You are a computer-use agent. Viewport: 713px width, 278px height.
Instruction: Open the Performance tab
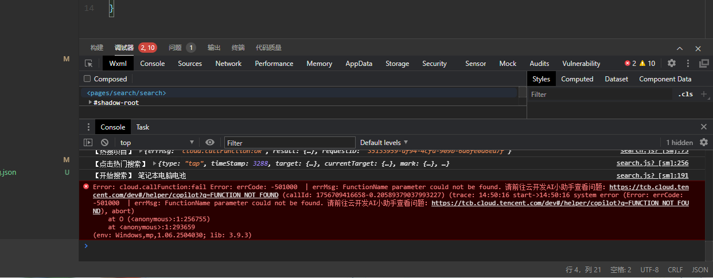274,64
